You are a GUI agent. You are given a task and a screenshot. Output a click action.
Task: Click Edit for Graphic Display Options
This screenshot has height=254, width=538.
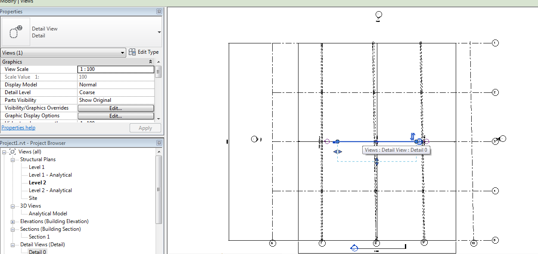115,116
